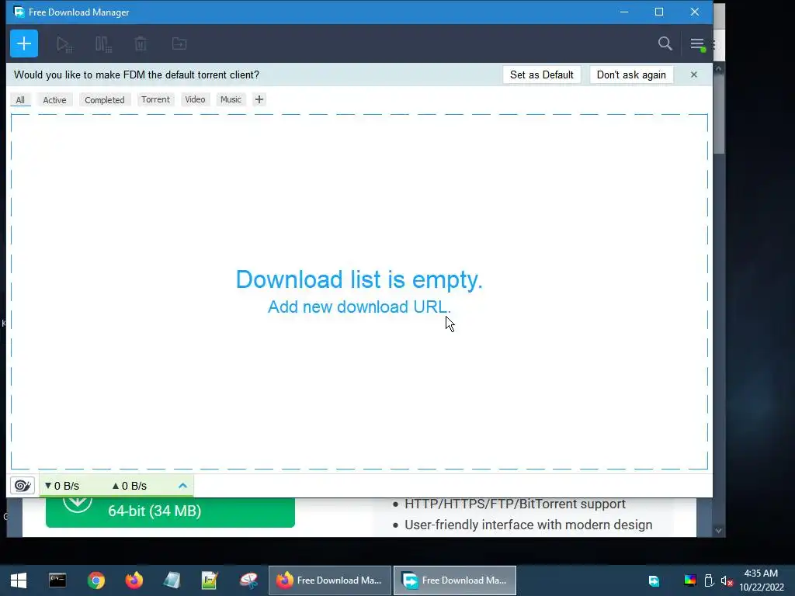Minimize the Free Download Manager window
795x596 pixels.
pos(624,12)
